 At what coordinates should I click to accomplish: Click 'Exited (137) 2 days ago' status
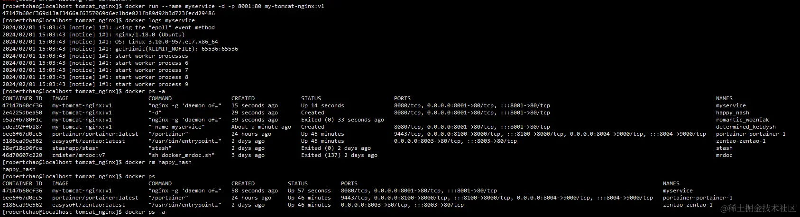click(x=339, y=156)
